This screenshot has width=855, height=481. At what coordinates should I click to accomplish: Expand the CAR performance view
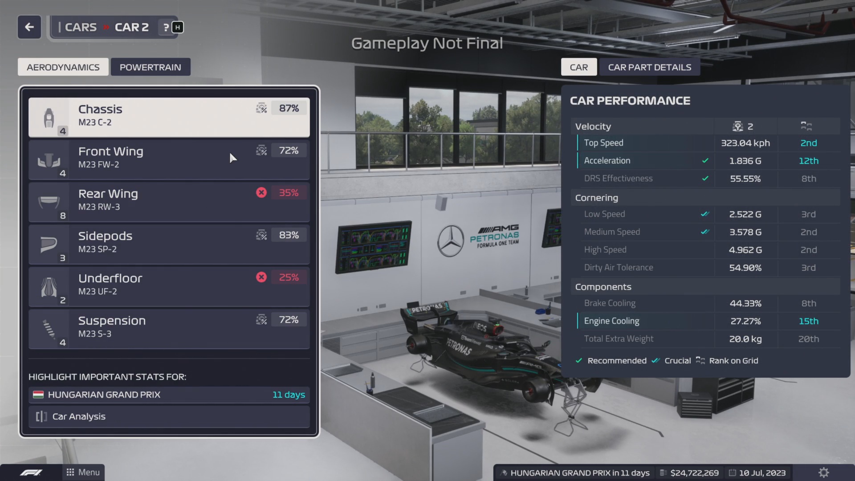point(578,67)
